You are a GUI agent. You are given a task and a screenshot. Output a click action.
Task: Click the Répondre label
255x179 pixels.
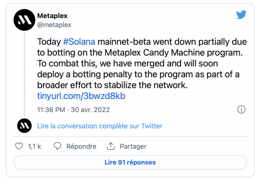81,146
